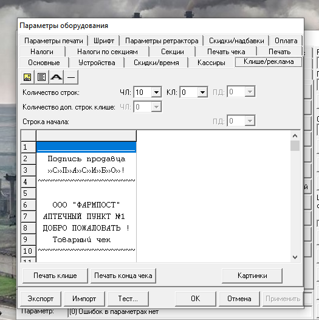Open the Налоги по секциям tab
Screen dimensions: 319x320
(x=108, y=52)
